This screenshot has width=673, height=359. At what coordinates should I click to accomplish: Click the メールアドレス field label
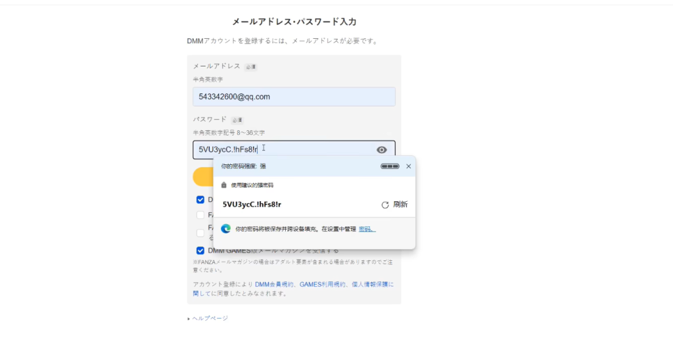(217, 66)
